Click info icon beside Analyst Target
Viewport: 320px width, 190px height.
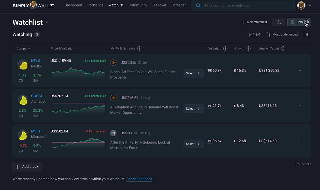point(283,48)
